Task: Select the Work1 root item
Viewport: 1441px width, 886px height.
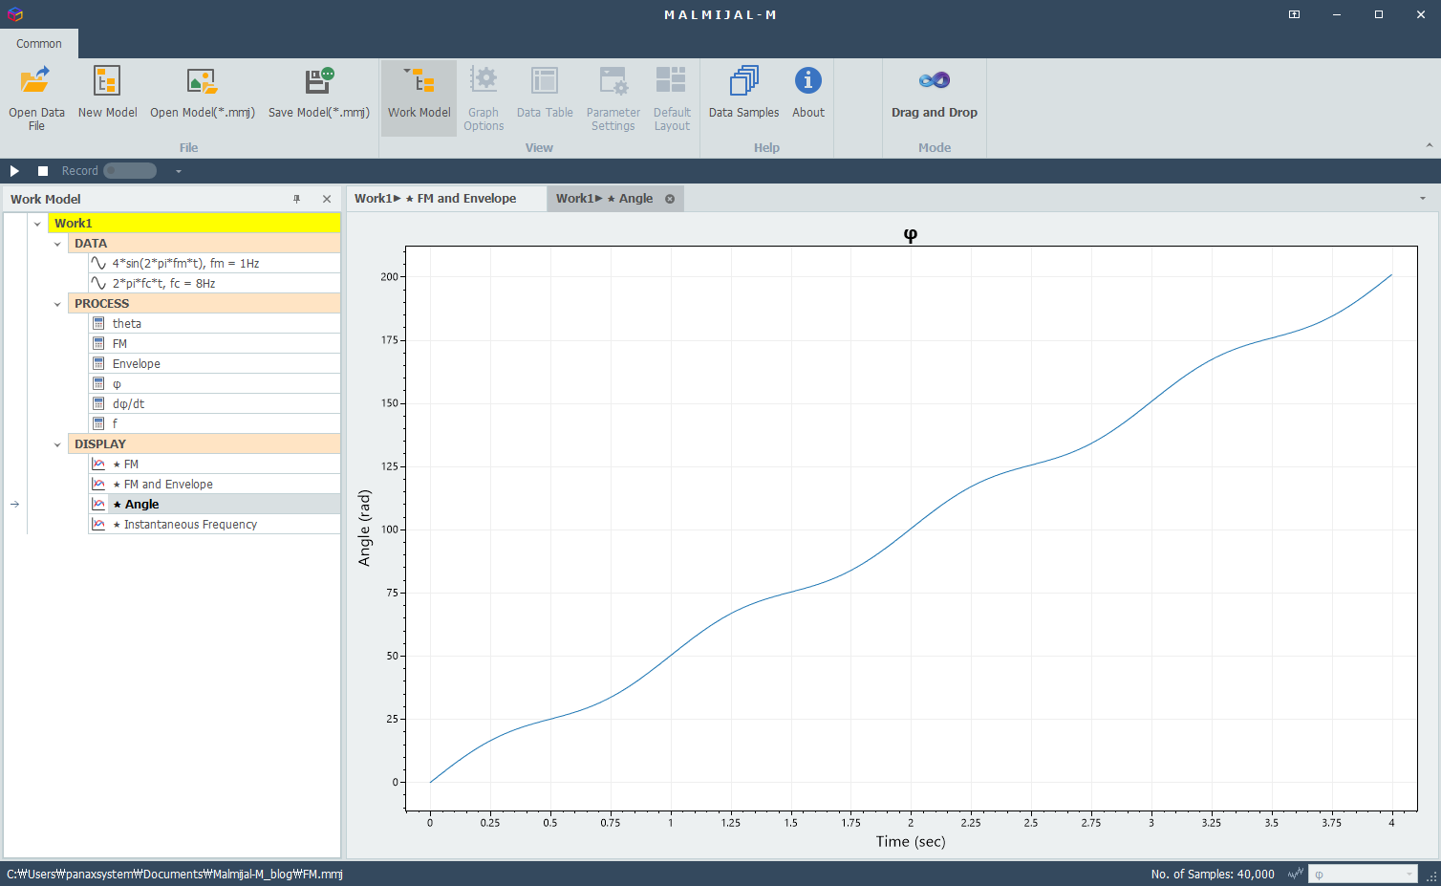Action: (x=194, y=223)
